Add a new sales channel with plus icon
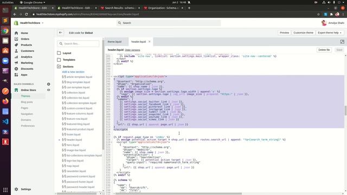The width and height of the screenshot is (347, 195). (x=48, y=84)
